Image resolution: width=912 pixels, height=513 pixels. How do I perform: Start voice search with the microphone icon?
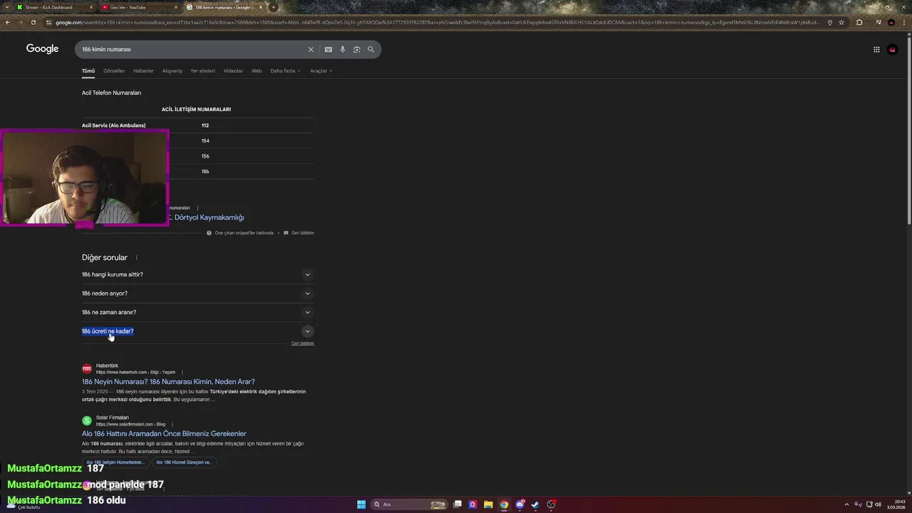pyautogui.click(x=343, y=49)
